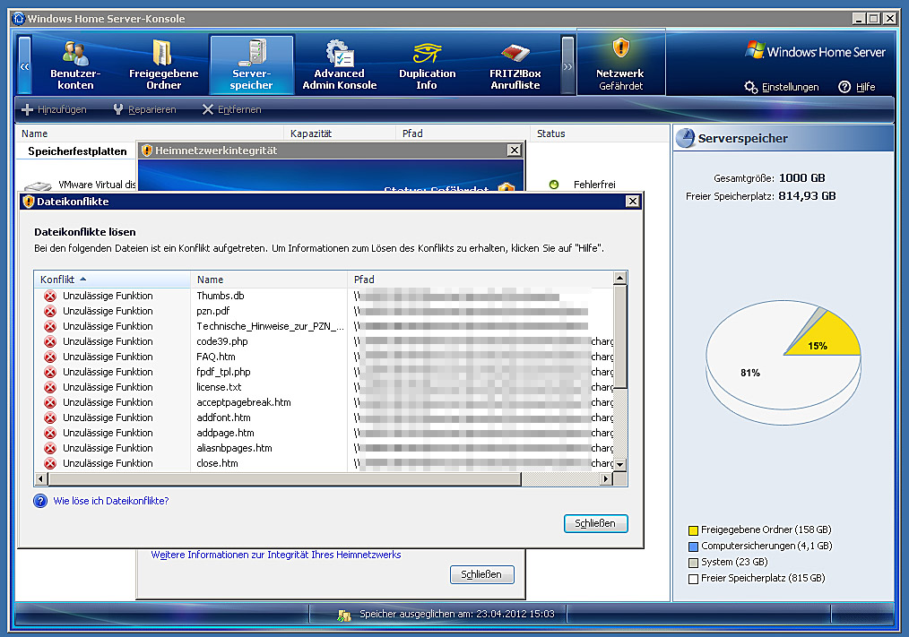Show earlier tabs with the left chevron
The height and width of the screenshot is (637, 909).
click(x=24, y=65)
